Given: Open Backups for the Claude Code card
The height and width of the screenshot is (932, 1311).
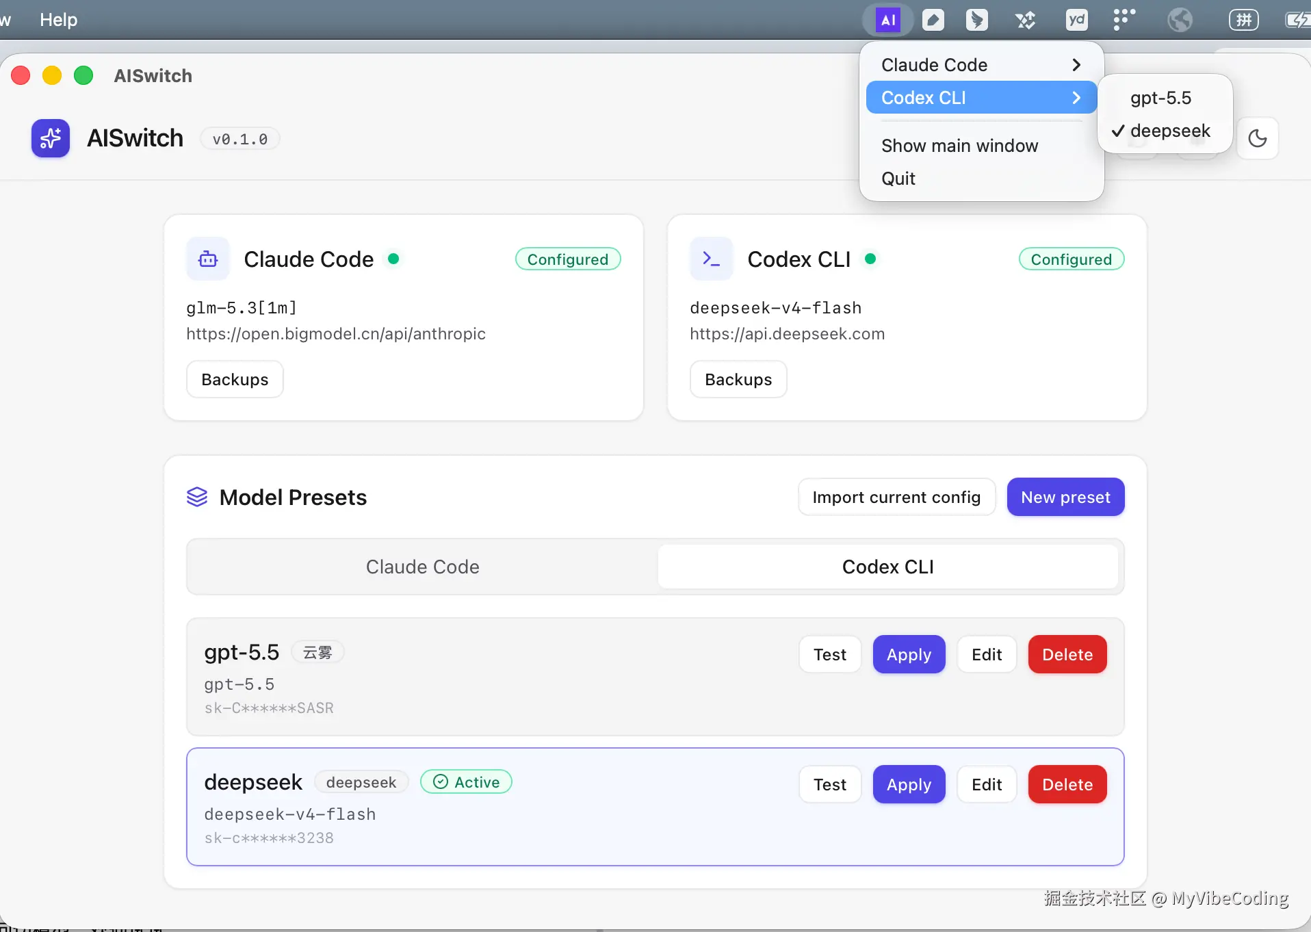Looking at the screenshot, I should 235,379.
